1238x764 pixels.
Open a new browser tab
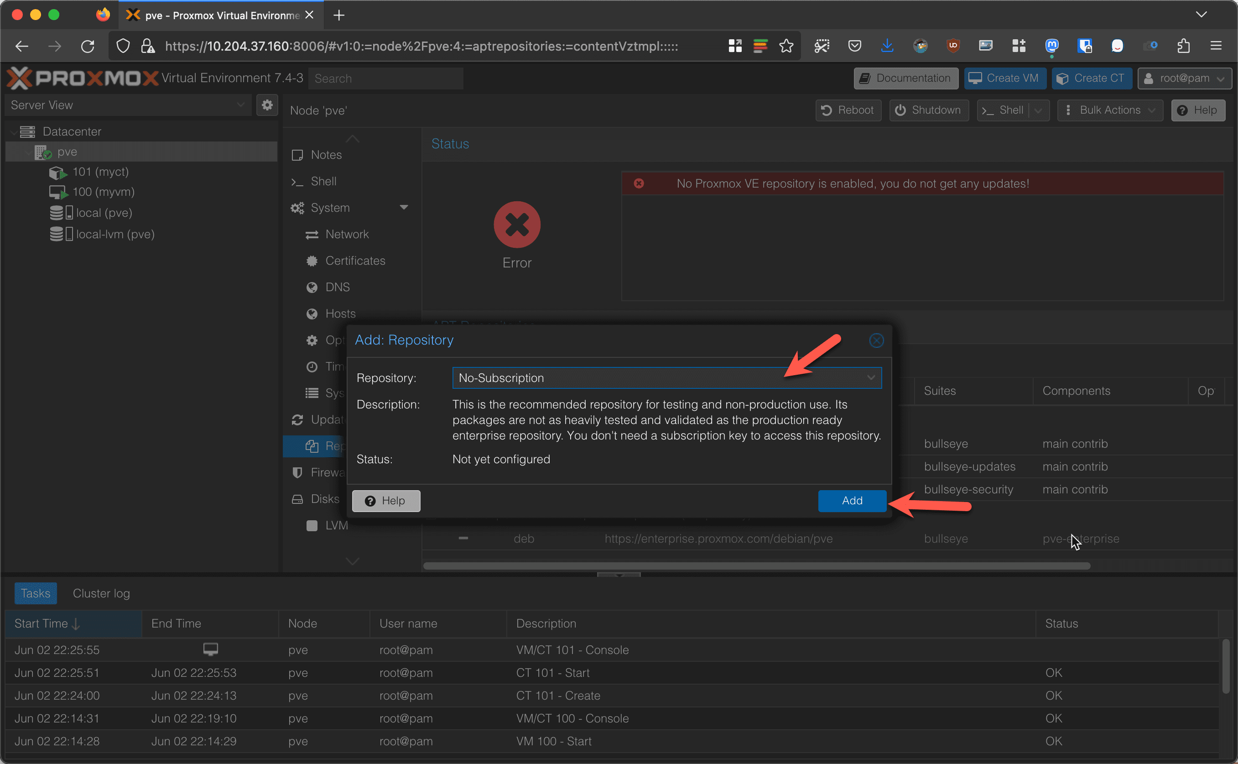(339, 15)
